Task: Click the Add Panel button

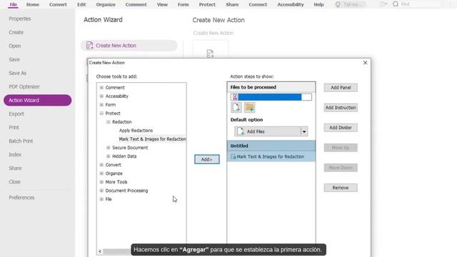Action: [341, 87]
